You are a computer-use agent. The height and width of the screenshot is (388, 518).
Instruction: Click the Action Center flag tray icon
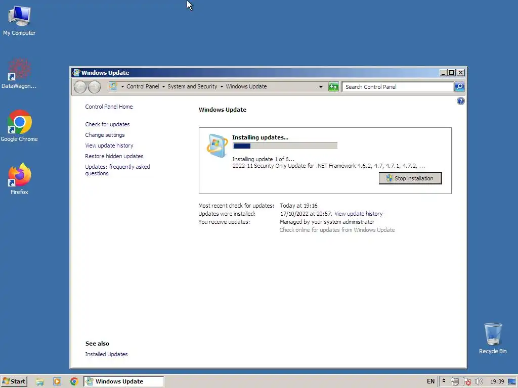(467, 381)
